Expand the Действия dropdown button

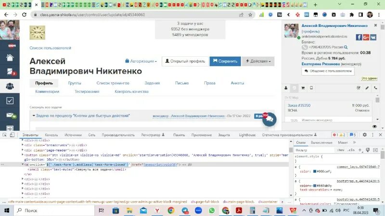258,61
